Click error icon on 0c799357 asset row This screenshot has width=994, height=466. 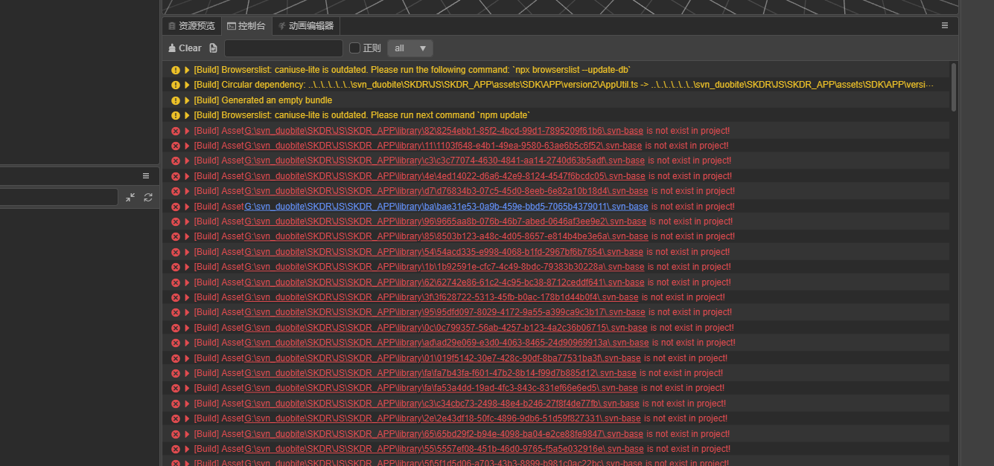pyautogui.click(x=176, y=328)
